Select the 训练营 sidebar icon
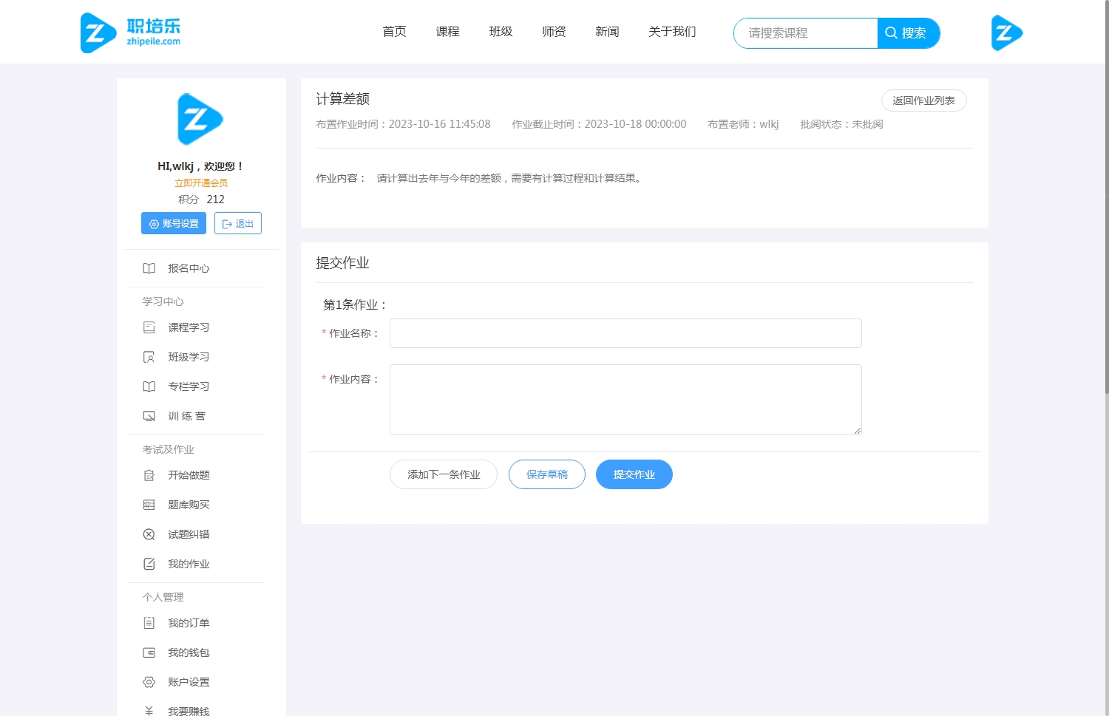1109x716 pixels. 149,416
